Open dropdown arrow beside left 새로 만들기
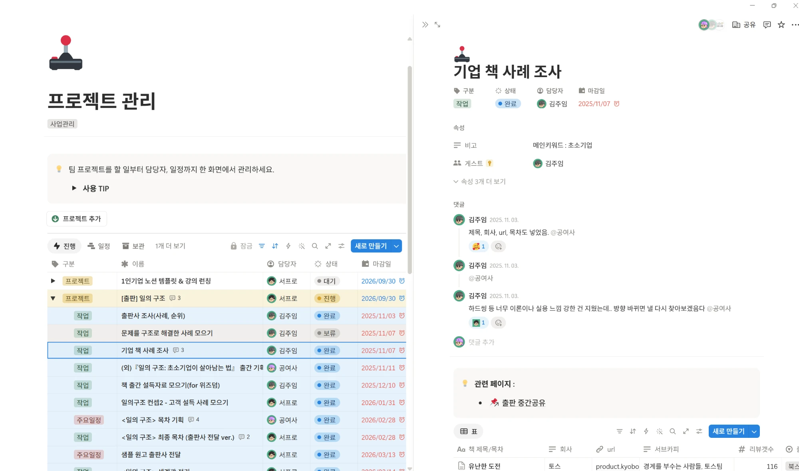The width and height of the screenshot is (799, 471). point(396,246)
